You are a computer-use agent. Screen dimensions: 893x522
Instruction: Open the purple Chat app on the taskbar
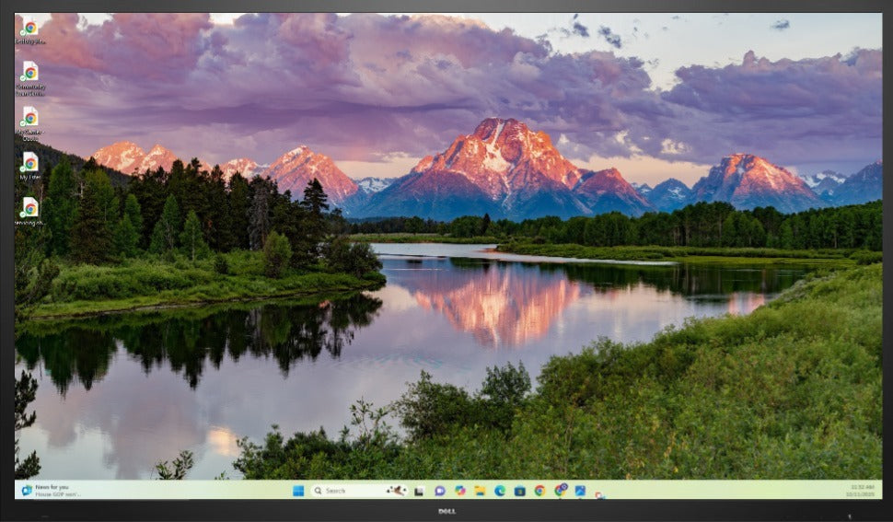439,491
